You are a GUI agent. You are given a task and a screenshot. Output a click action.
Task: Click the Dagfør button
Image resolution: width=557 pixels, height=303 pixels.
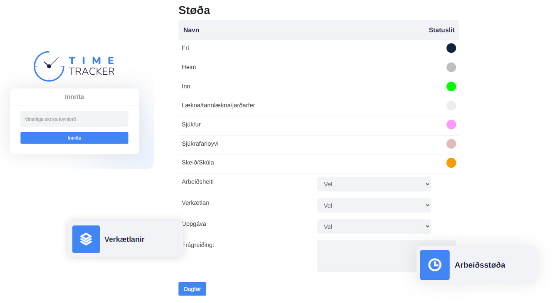tap(192, 289)
